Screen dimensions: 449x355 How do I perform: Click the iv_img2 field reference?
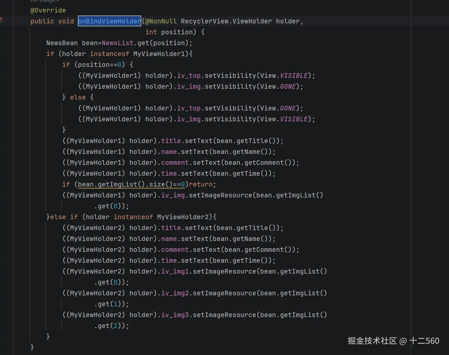pyautogui.click(x=175, y=293)
